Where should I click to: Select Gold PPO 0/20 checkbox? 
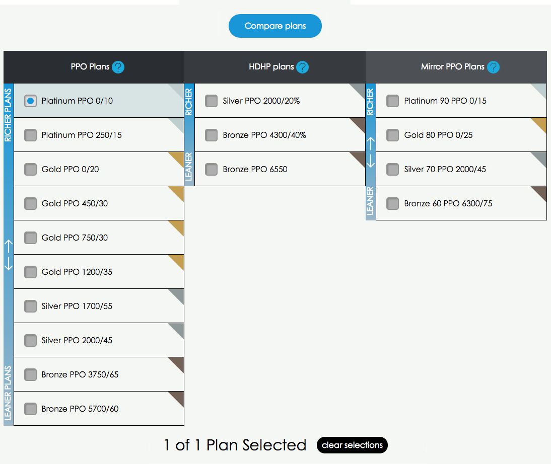tap(31, 169)
